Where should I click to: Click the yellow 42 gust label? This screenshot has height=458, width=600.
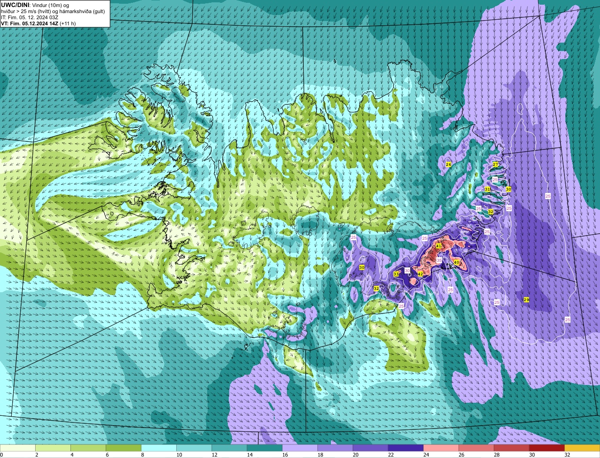[x=420, y=274]
